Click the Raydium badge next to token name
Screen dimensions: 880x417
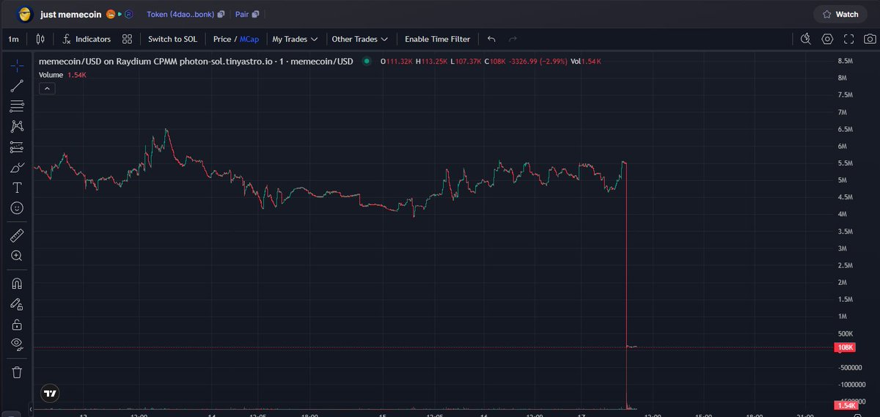(x=128, y=14)
